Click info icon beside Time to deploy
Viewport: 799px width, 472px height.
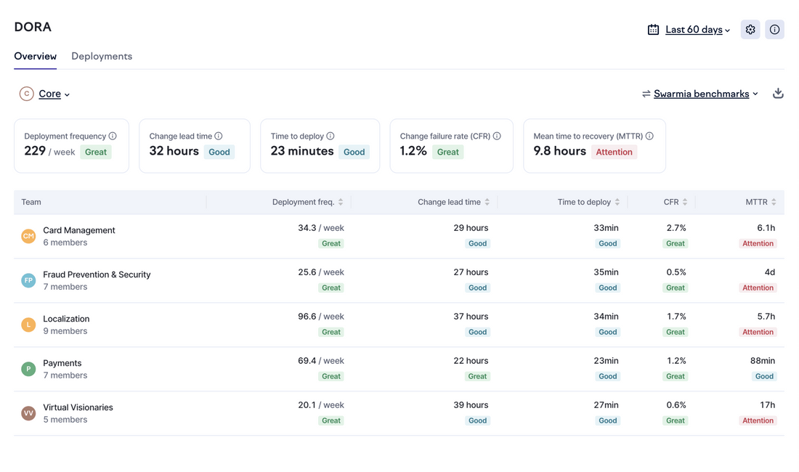(330, 136)
